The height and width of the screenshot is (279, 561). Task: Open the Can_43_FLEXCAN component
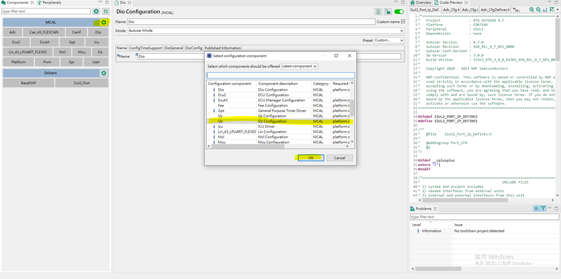pyautogui.click(x=44, y=32)
